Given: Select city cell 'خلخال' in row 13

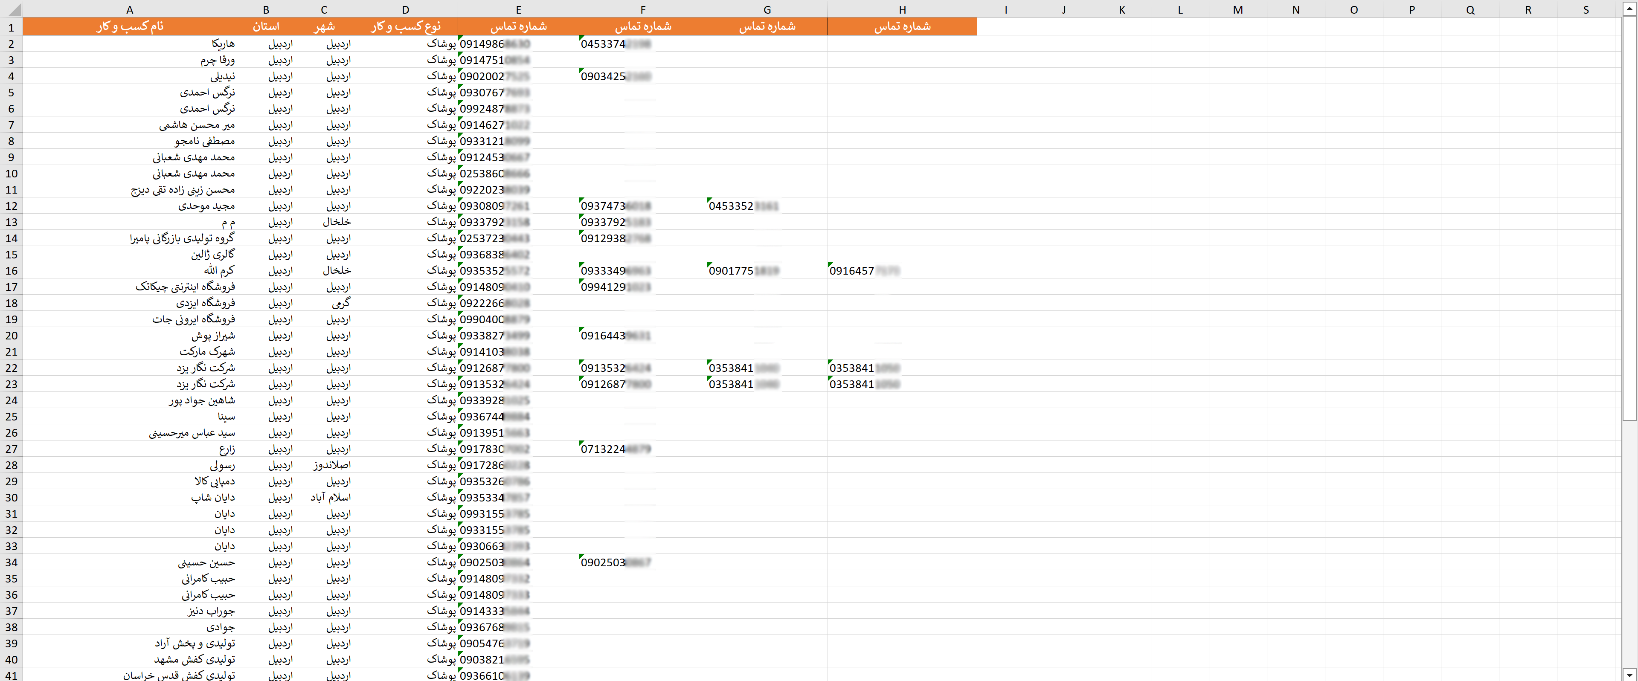Looking at the screenshot, I should [324, 222].
